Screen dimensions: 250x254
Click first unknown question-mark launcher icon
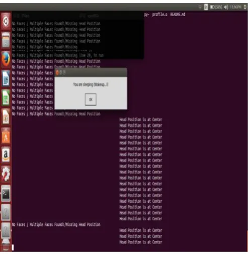[x=6, y=212]
